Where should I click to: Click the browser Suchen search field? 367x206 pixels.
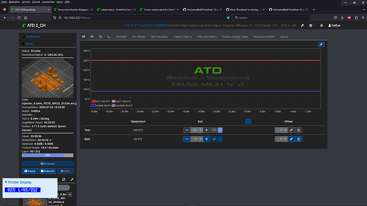tap(271, 18)
